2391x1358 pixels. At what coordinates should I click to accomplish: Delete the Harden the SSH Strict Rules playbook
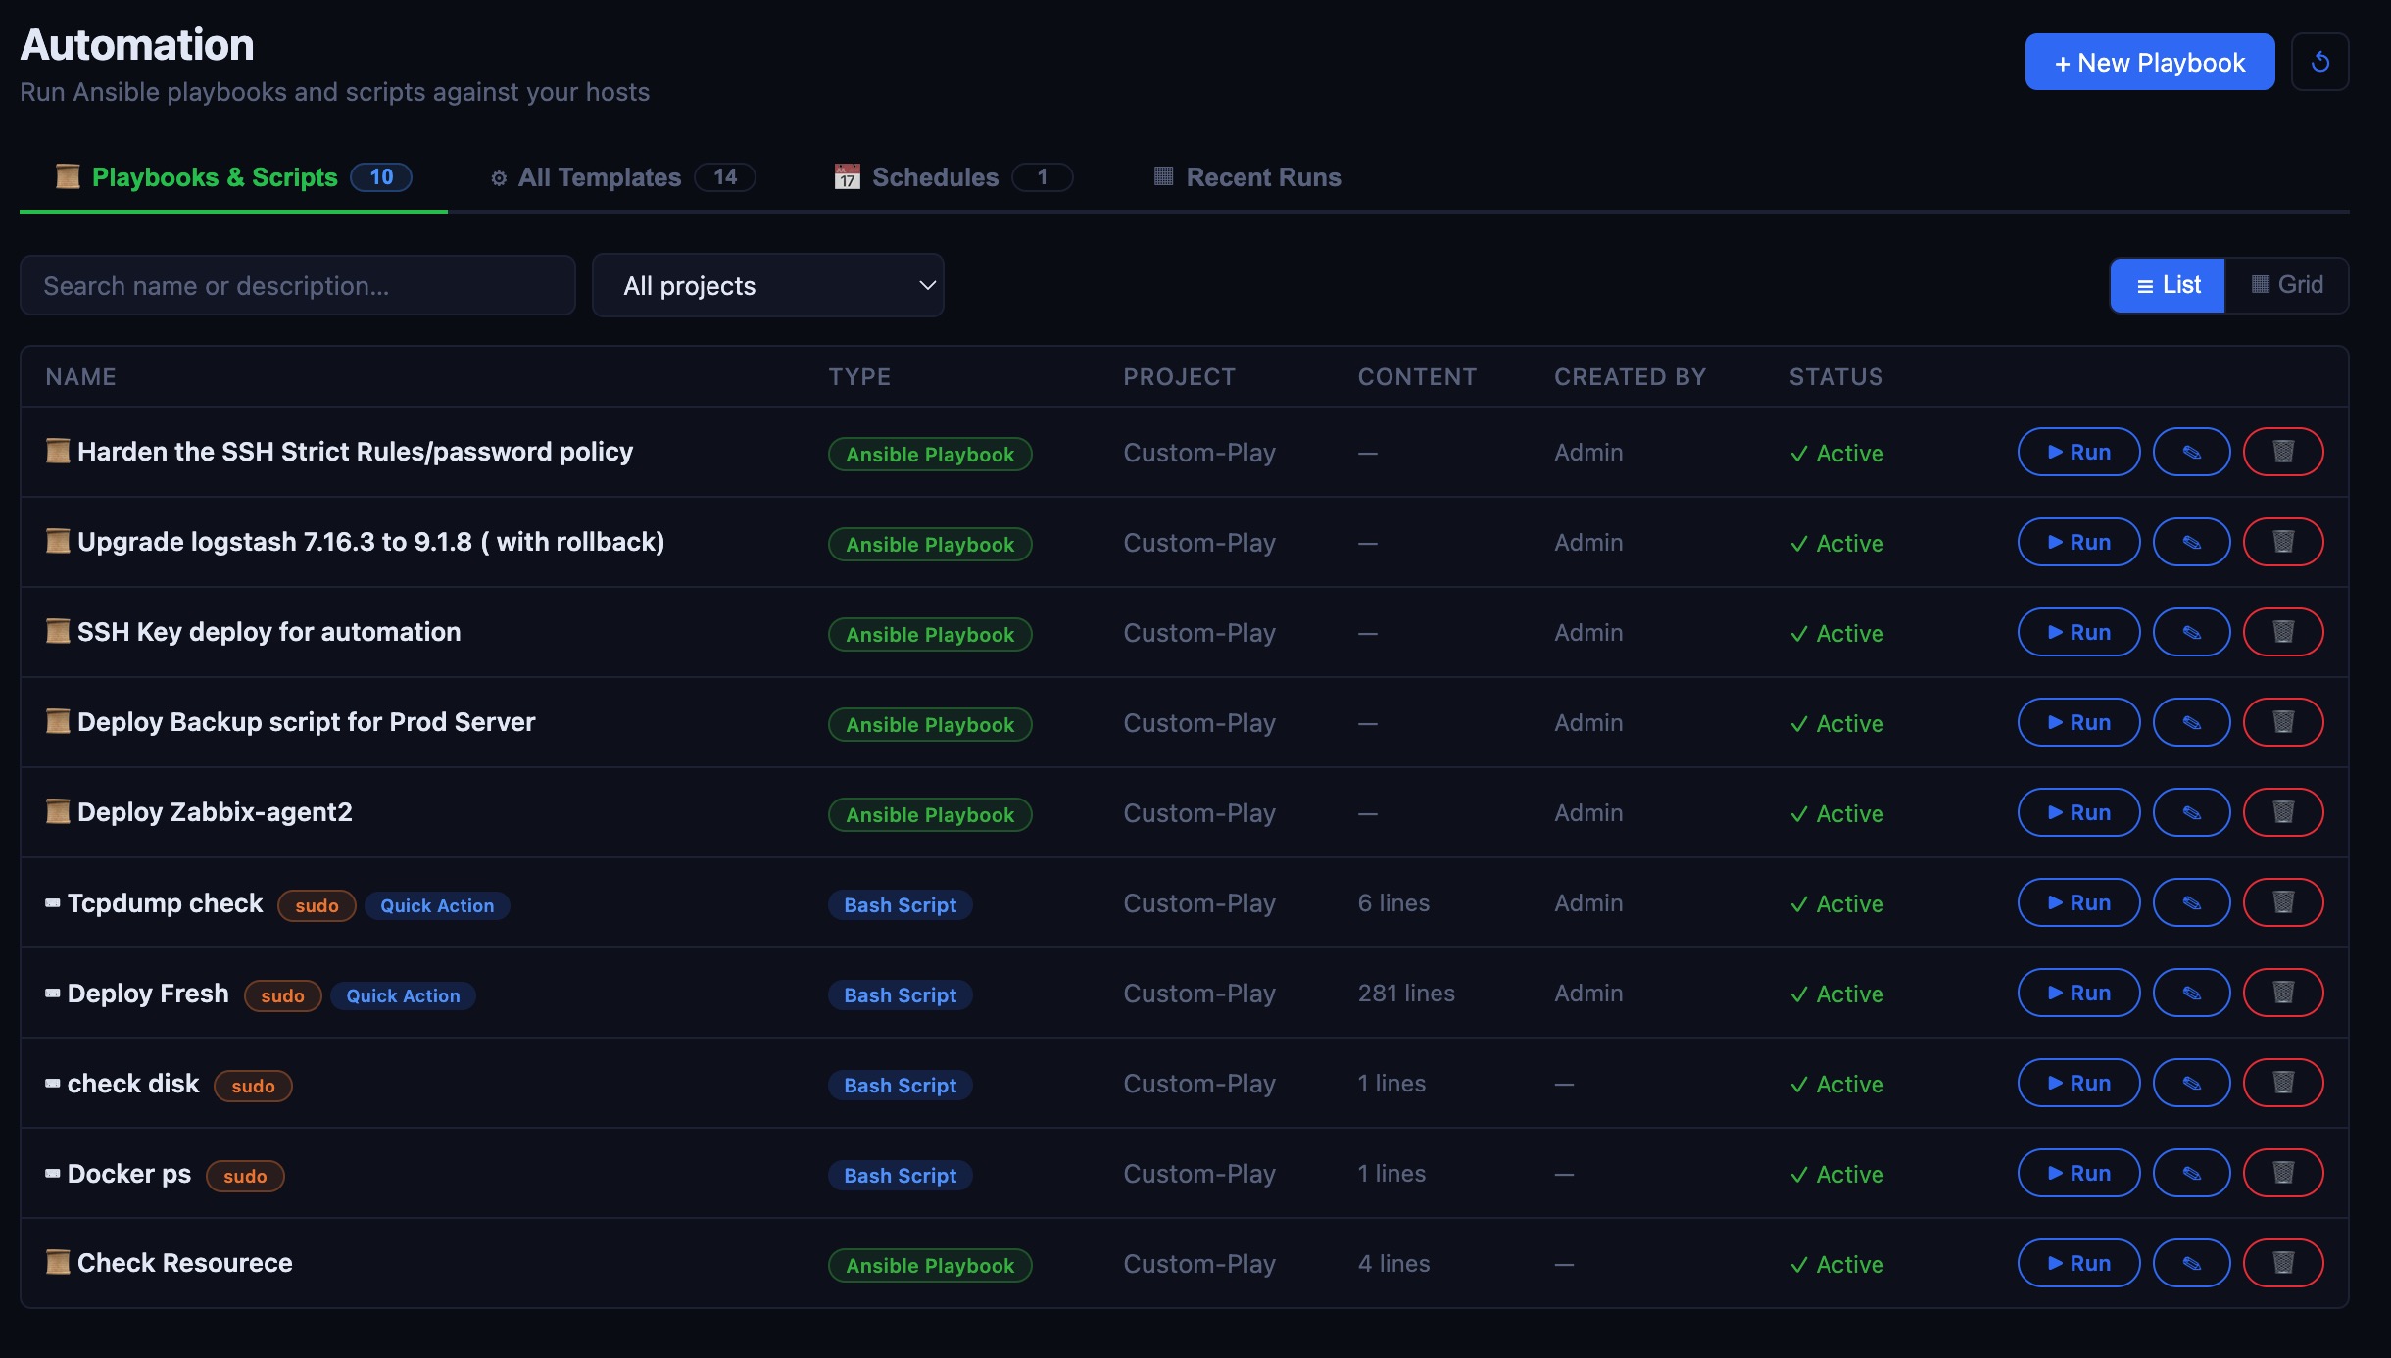tap(2283, 452)
